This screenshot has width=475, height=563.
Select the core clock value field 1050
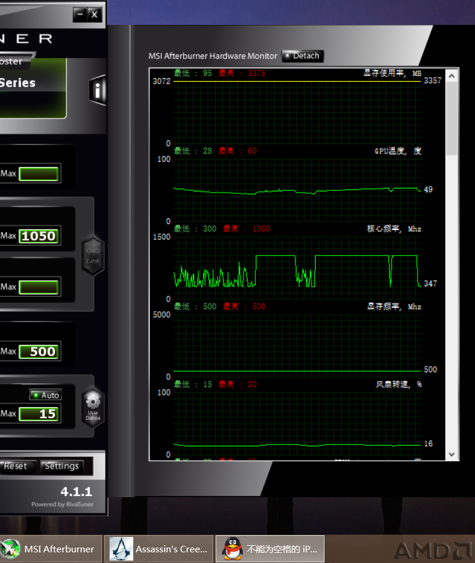point(38,236)
